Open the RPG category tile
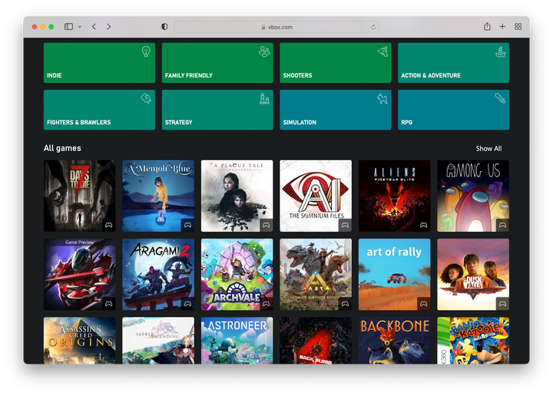The width and height of the screenshot is (553, 395). (x=454, y=110)
